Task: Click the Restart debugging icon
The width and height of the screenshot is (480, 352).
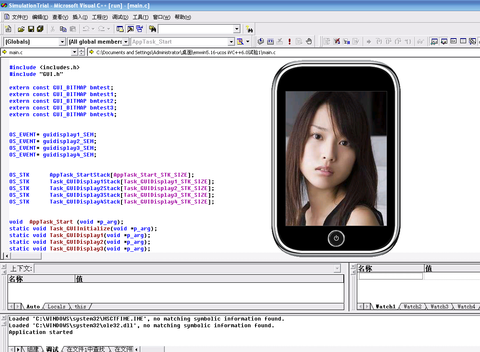Action: (x=327, y=42)
